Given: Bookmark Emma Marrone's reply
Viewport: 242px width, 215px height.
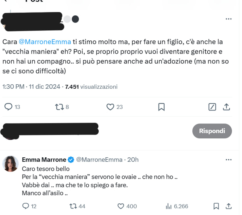Looking at the screenshot, I should pos(216,206).
